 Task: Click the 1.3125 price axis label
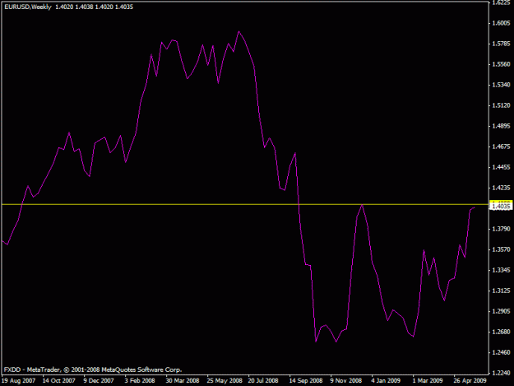click(x=501, y=291)
